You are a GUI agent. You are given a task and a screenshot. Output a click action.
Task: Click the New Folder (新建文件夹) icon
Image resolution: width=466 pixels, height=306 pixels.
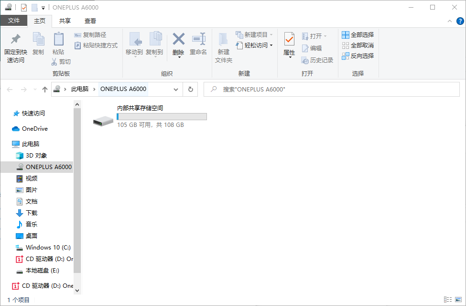[223, 39]
